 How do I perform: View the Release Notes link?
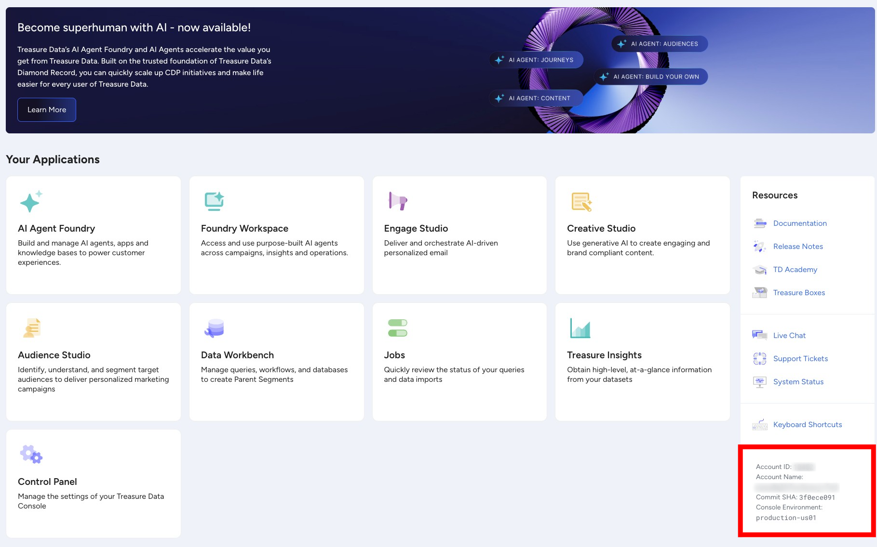point(797,247)
